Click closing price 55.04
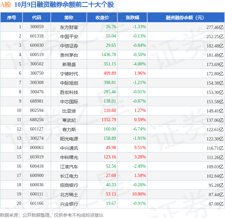Viewport: 225px width, 218px height. pyautogui.click(x=111, y=36)
